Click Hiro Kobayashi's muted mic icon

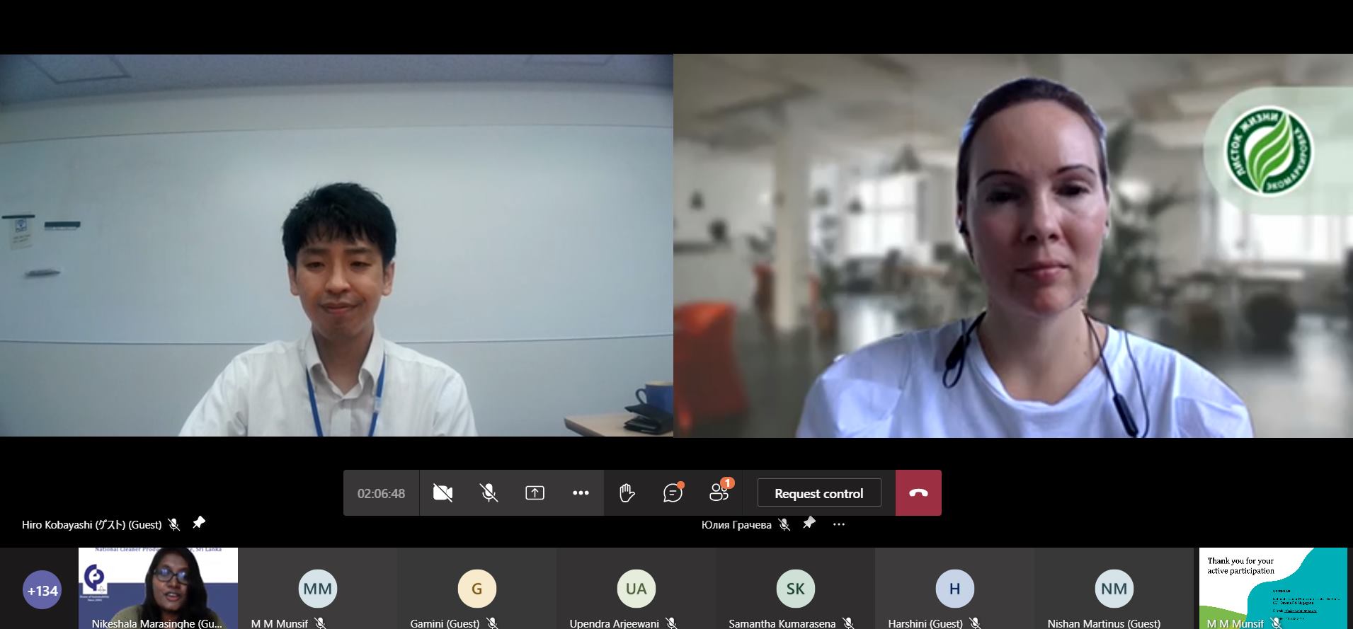[x=174, y=525]
